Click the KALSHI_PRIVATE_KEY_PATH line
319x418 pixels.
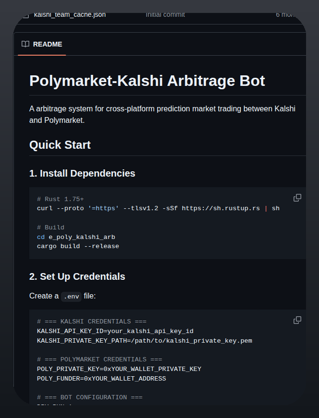click(x=144, y=341)
